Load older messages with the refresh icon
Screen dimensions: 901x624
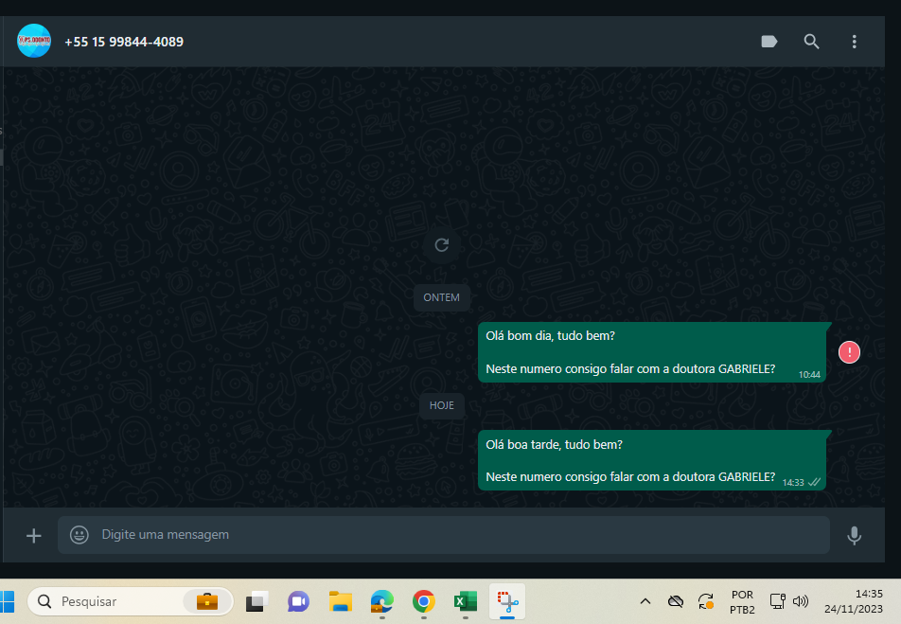(x=441, y=245)
